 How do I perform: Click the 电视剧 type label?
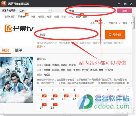point(47,75)
